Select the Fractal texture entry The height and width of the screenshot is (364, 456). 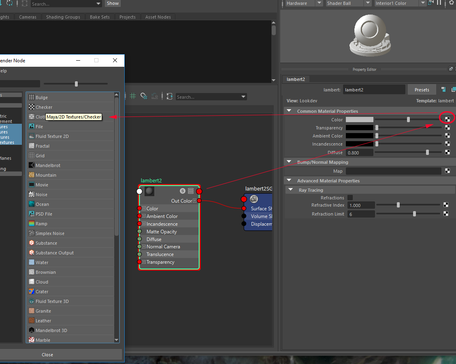point(42,146)
